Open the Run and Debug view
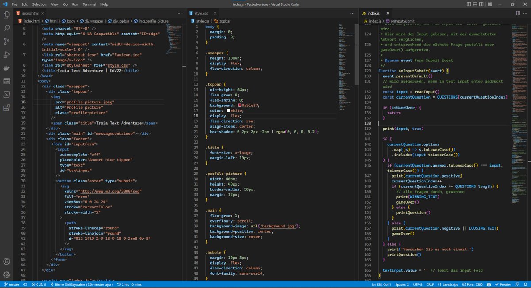Viewport: 531px width, 288px height. coord(7,55)
